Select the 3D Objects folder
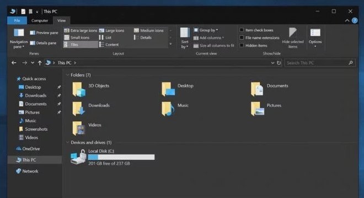Image resolution: width=364 pixels, height=198 pixels. pyautogui.click(x=91, y=89)
